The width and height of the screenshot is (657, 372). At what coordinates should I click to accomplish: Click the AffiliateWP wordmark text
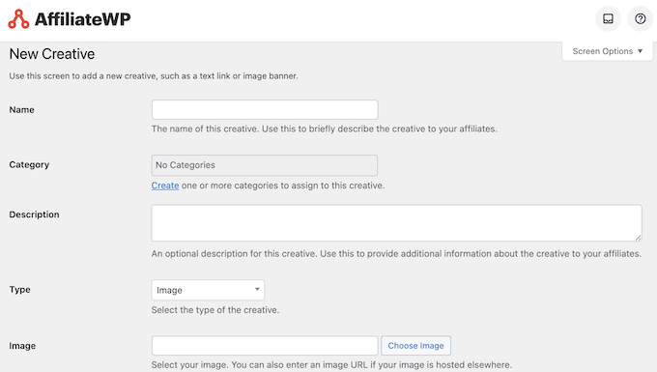pyautogui.click(x=82, y=19)
